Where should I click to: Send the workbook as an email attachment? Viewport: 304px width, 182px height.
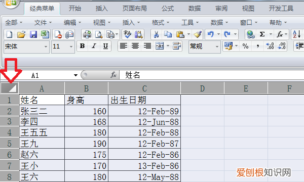pos(69,34)
